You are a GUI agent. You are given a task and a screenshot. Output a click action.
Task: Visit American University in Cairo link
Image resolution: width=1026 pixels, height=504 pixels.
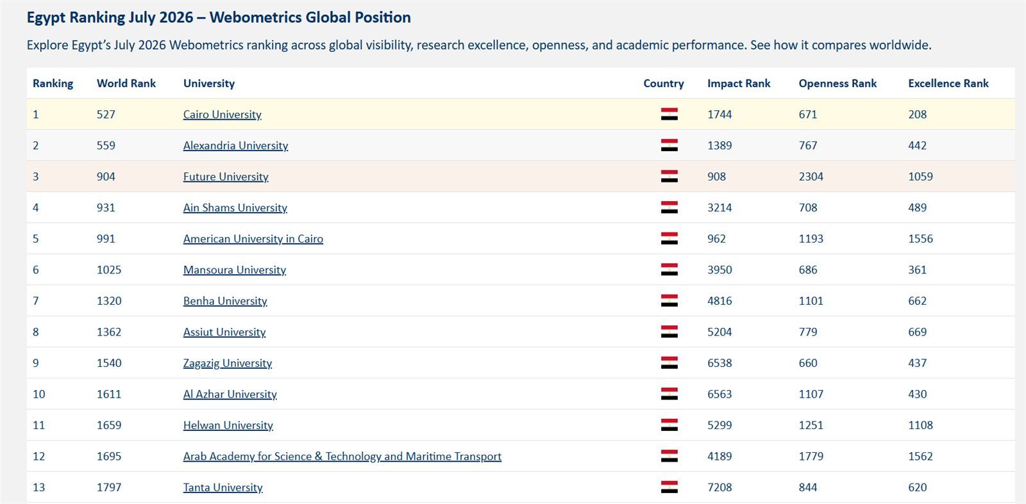coord(253,239)
